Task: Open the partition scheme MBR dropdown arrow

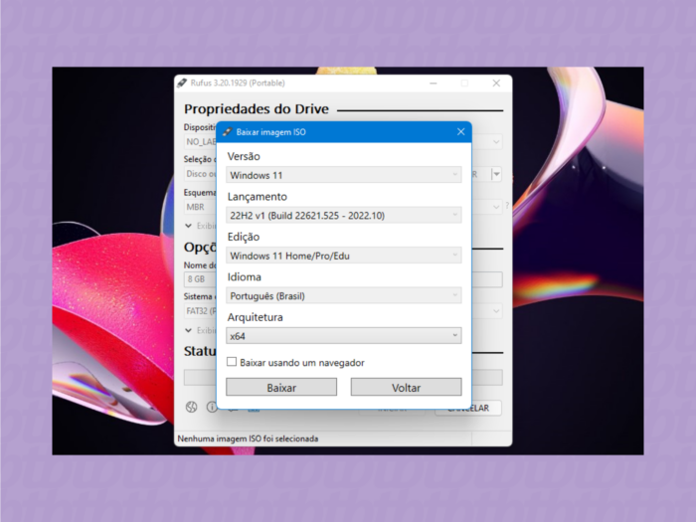Action: point(496,207)
